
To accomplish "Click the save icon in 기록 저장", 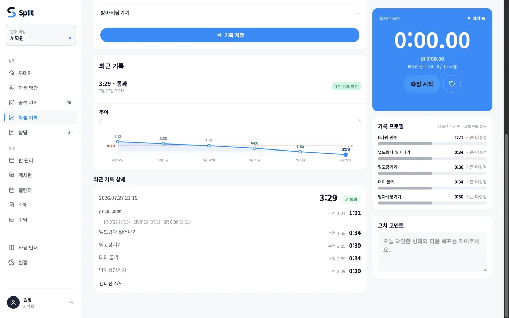I will tap(219, 35).
